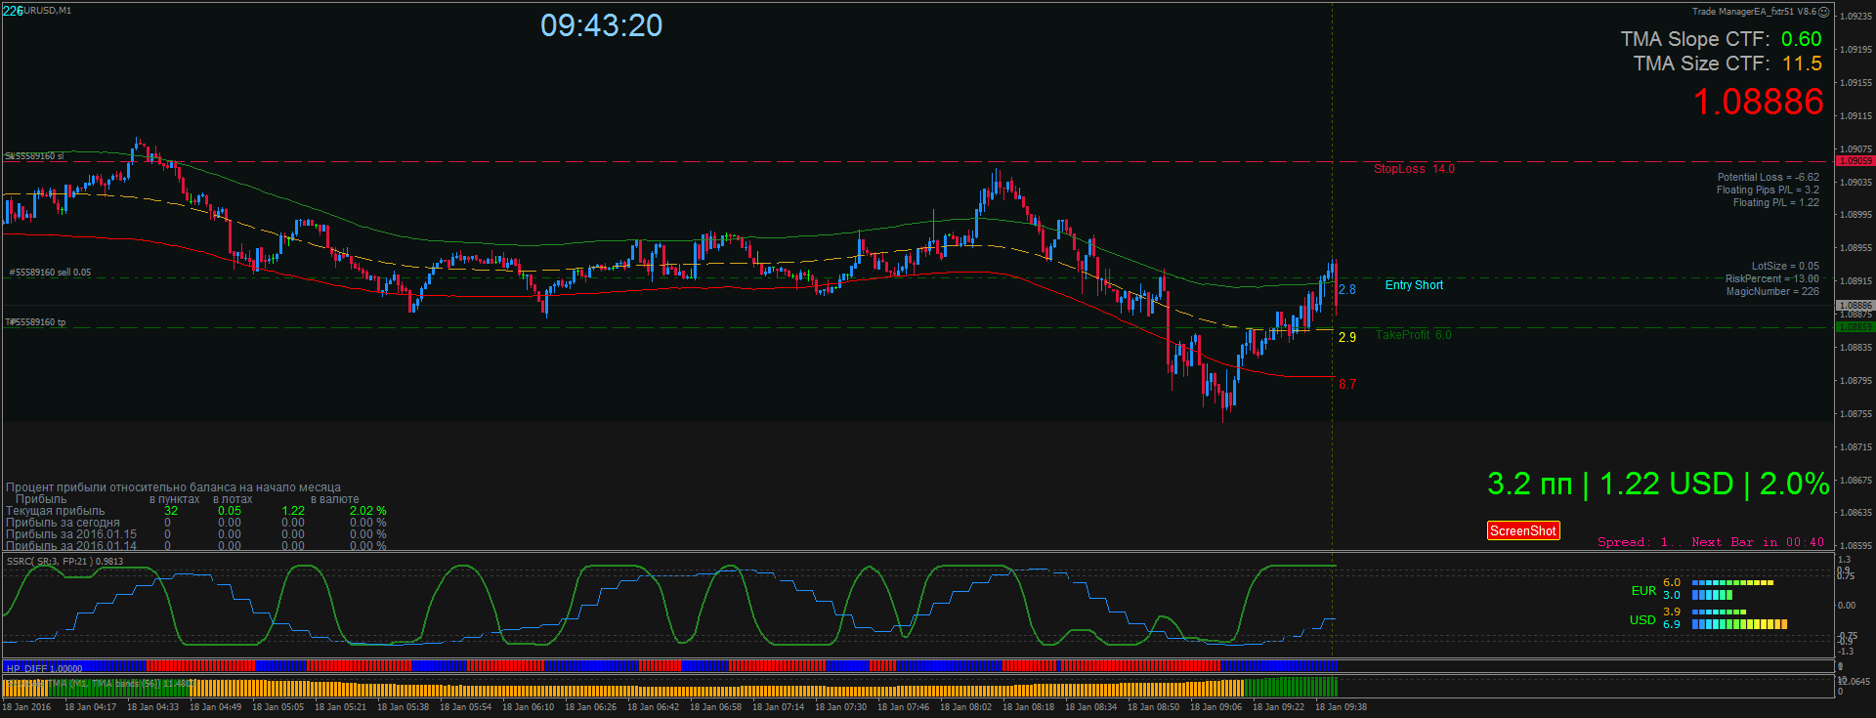This screenshot has width=1876, height=718.
Task: Click the red 8.7 band distance value
Action: 1347,384
